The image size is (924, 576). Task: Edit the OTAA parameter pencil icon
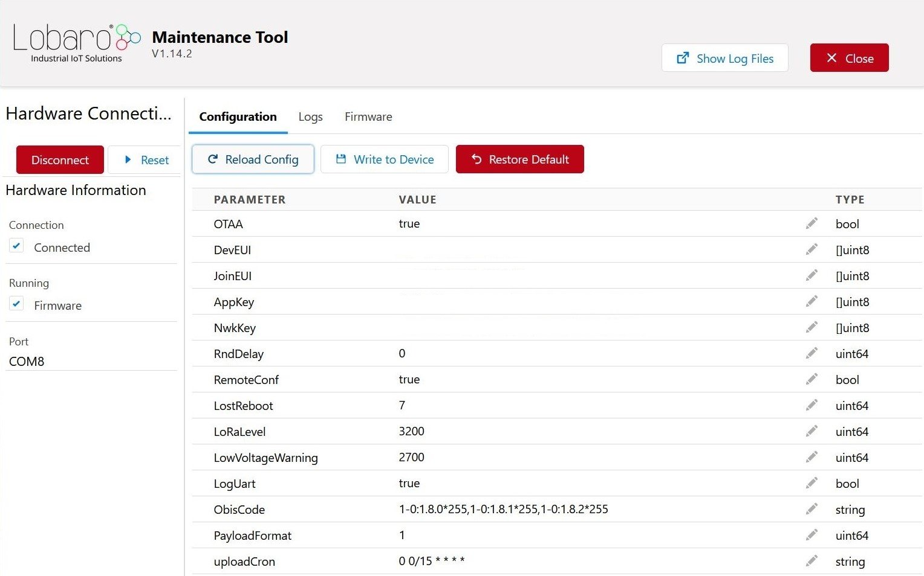[812, 223]
